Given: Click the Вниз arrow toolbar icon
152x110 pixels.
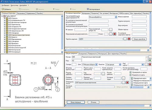Looking at the screenshot, I should [x=71, y=9].
